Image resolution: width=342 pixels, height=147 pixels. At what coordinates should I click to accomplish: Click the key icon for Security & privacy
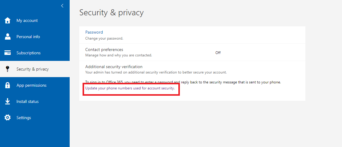8,69
